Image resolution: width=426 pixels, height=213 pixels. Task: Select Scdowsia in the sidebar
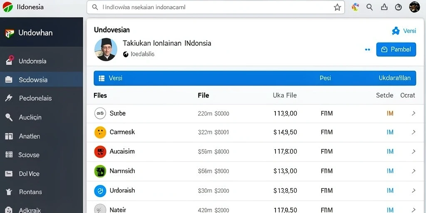[x=41, y=79]
